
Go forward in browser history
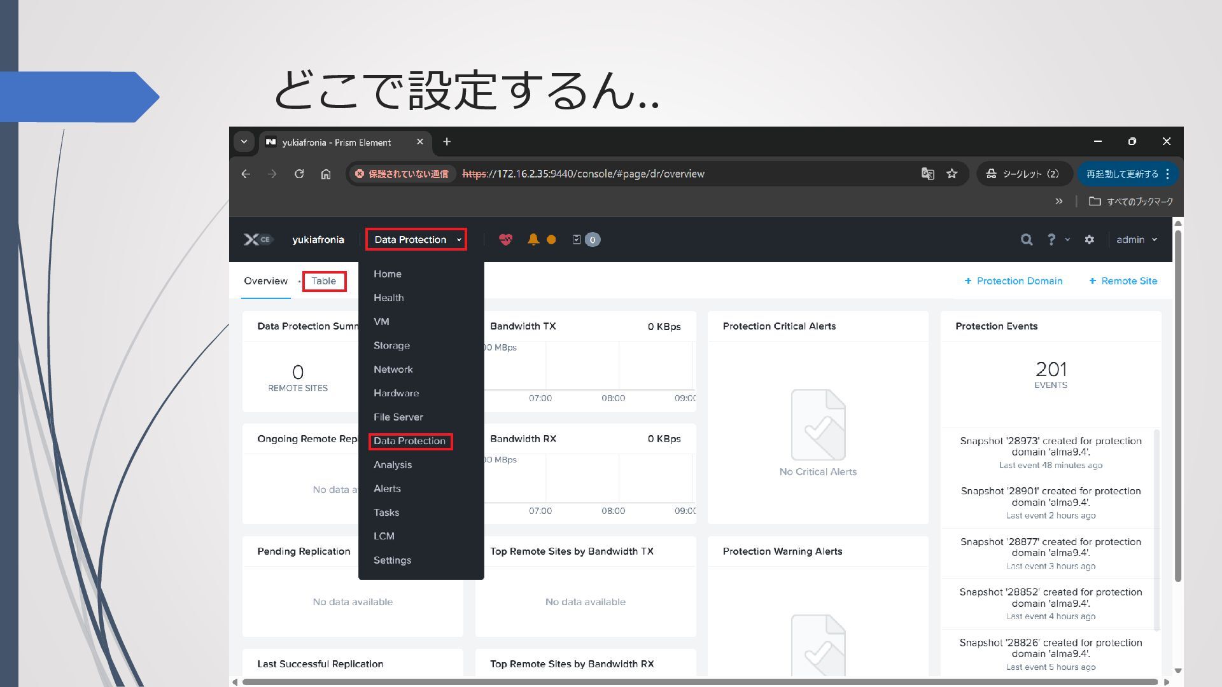[272, 174]
